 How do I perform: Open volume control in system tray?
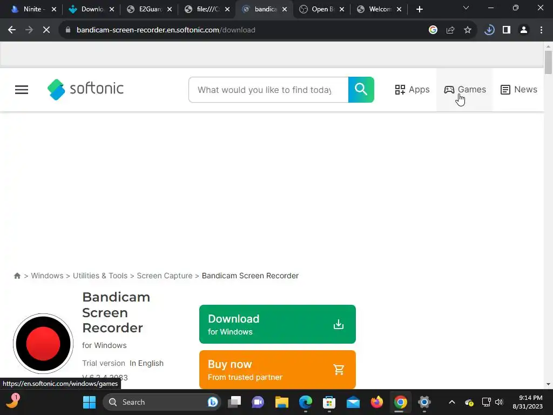click(x=498, y=402)
